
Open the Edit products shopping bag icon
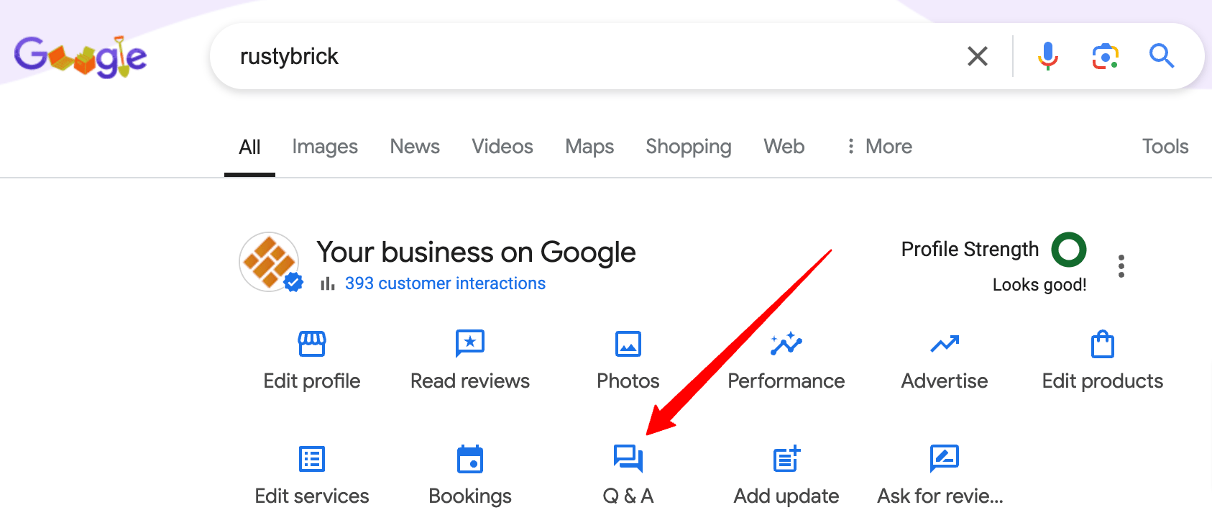click(x=1103, y=344)
